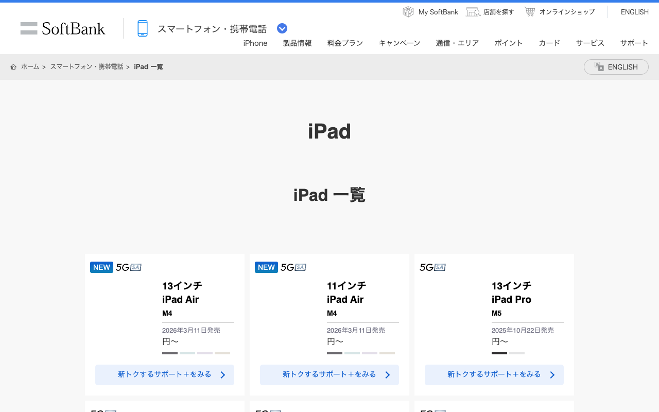Click the 5G SA icon on 13インチ iPad Pro card
Viewport: 659px width, 412px height.
click(x=432, y=267)
